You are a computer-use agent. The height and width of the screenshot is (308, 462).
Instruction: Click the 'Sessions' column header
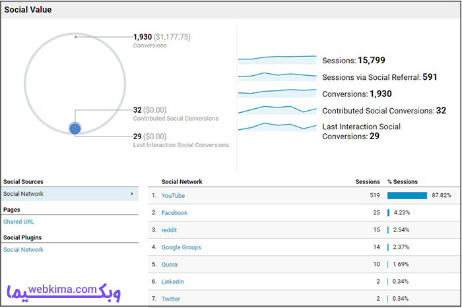(368, 181)
